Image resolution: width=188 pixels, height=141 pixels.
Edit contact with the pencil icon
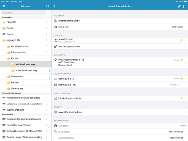click(x=179, y=6)
